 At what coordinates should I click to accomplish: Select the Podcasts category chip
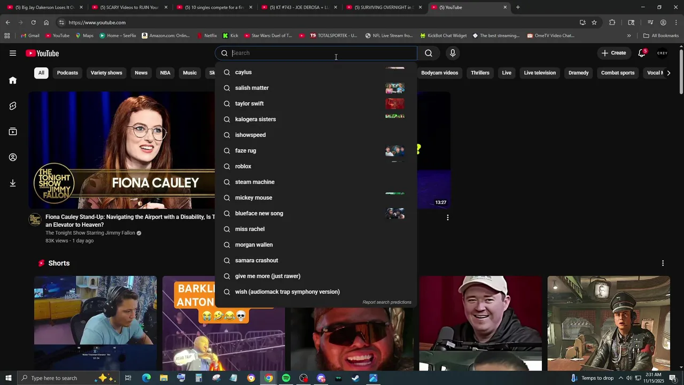[x=67, y=73]
